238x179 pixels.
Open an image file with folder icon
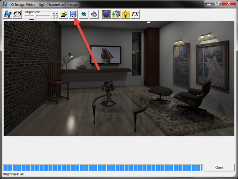(63, 14)
